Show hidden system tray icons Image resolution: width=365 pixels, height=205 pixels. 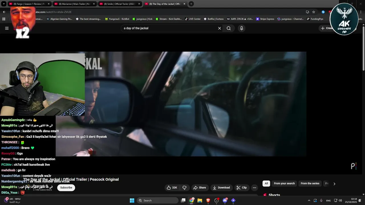coord(309,200)
